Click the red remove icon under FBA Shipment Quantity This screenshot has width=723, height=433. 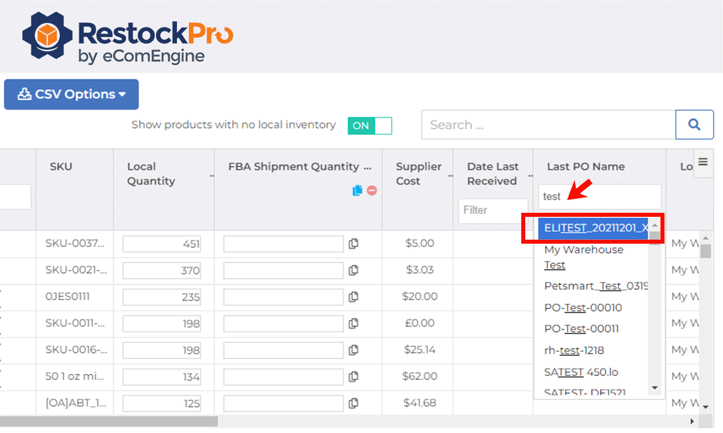[372, 191]
